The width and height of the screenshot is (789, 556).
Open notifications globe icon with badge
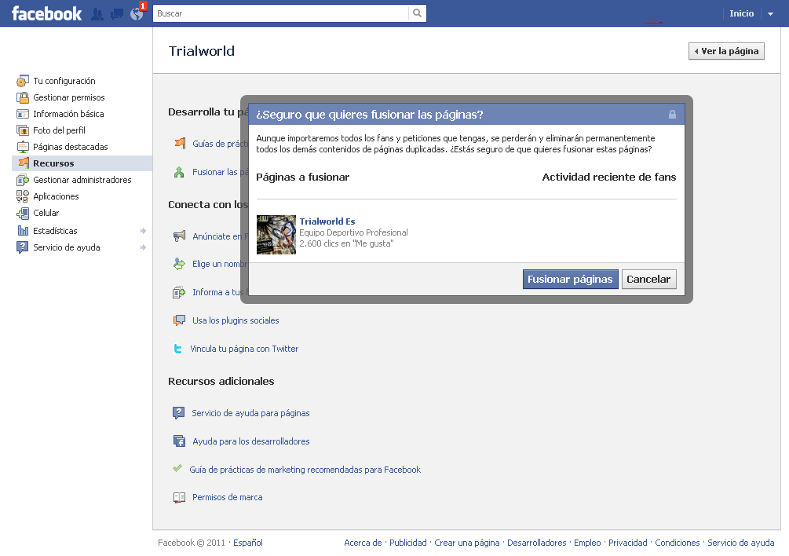(137, 13)
